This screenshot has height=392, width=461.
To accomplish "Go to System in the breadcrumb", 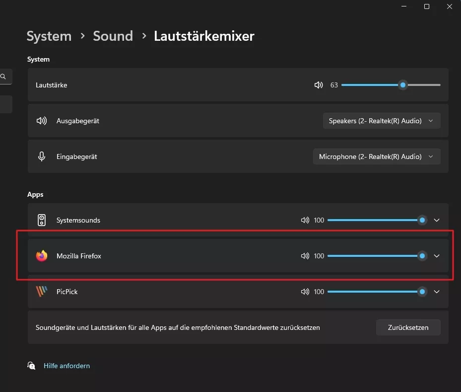I will [49, 36].
